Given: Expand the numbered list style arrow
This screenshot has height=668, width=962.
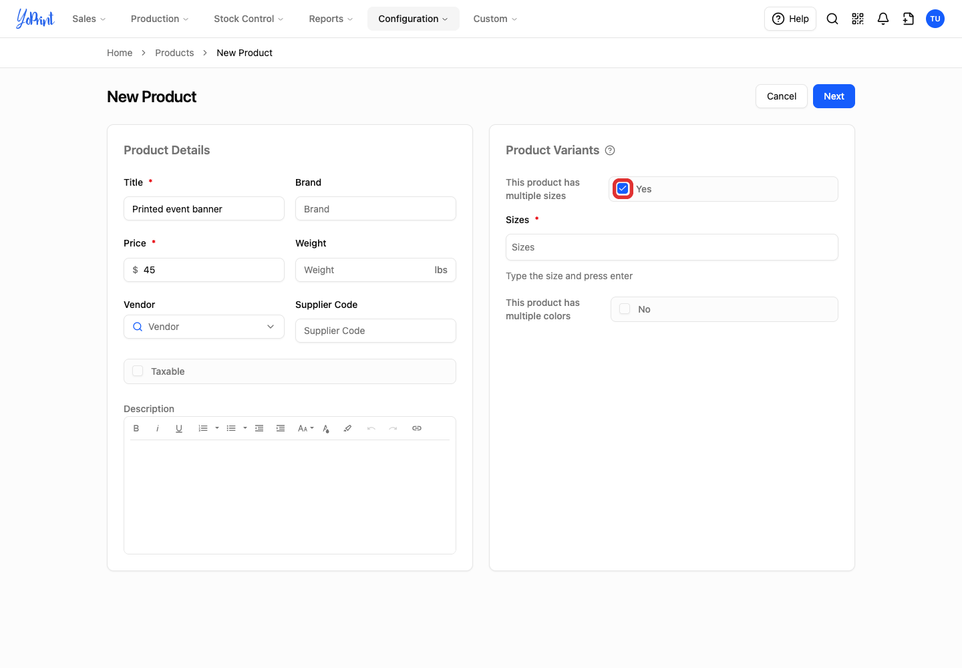Looking at the screenshot, I should (217, 428).
